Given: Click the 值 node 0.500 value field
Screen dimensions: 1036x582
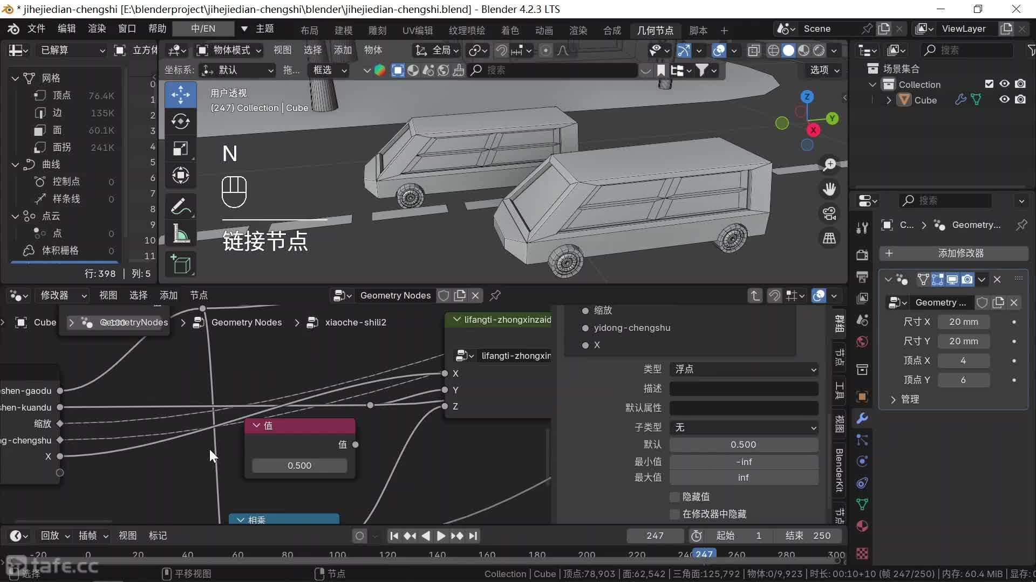Looking at the screenshot, I should [299, 466].
